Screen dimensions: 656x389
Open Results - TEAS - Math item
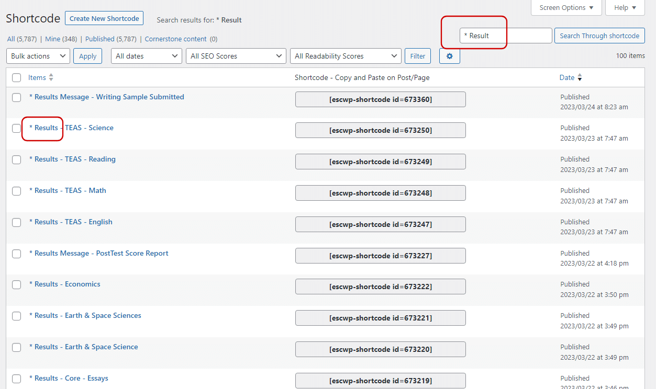tap(68, 190)
